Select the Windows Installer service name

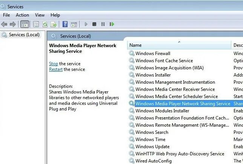153,75
